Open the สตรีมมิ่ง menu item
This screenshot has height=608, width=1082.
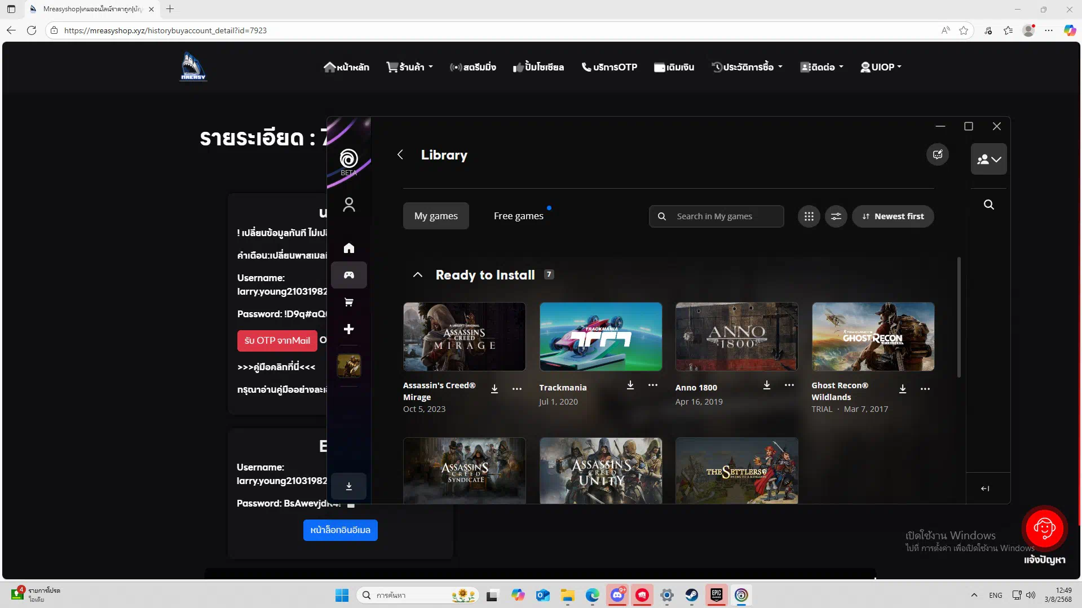coord(473,67)
